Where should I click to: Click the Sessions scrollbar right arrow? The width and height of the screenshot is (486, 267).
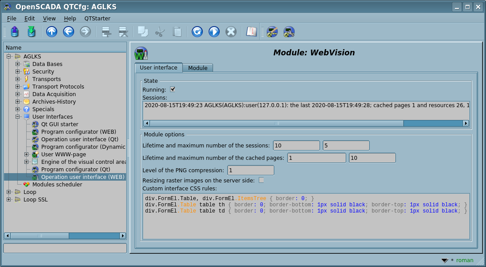(466, 123)
